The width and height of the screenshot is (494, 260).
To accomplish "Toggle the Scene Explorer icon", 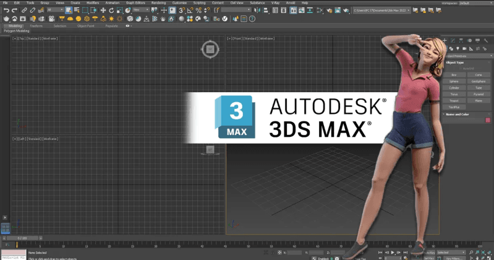I will 275,11.
